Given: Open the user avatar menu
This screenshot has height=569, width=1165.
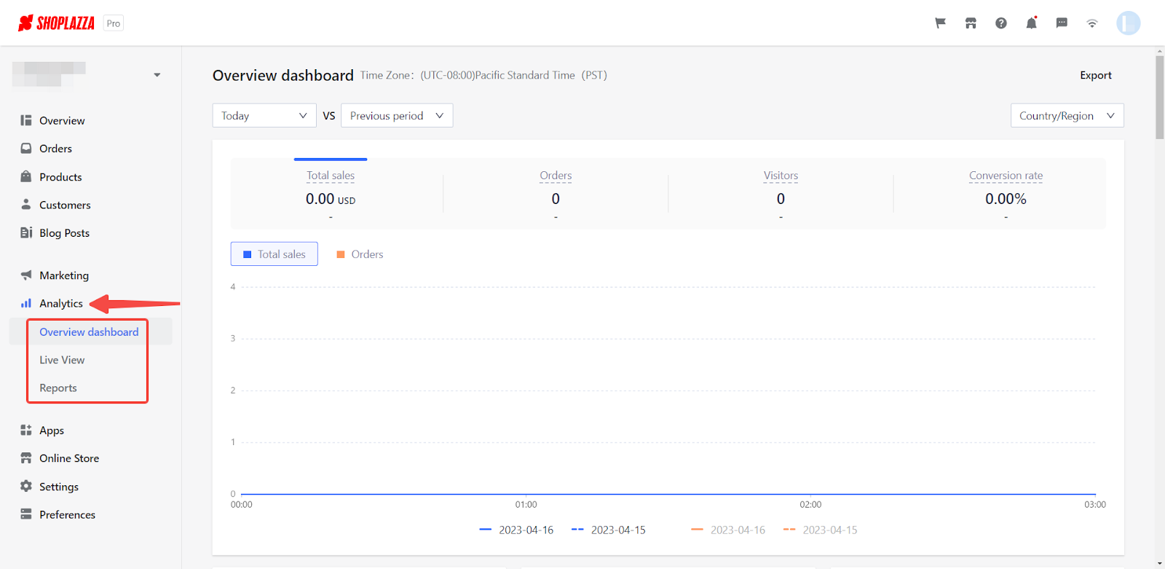Looking at the screenshot, I should (1128, 23).
